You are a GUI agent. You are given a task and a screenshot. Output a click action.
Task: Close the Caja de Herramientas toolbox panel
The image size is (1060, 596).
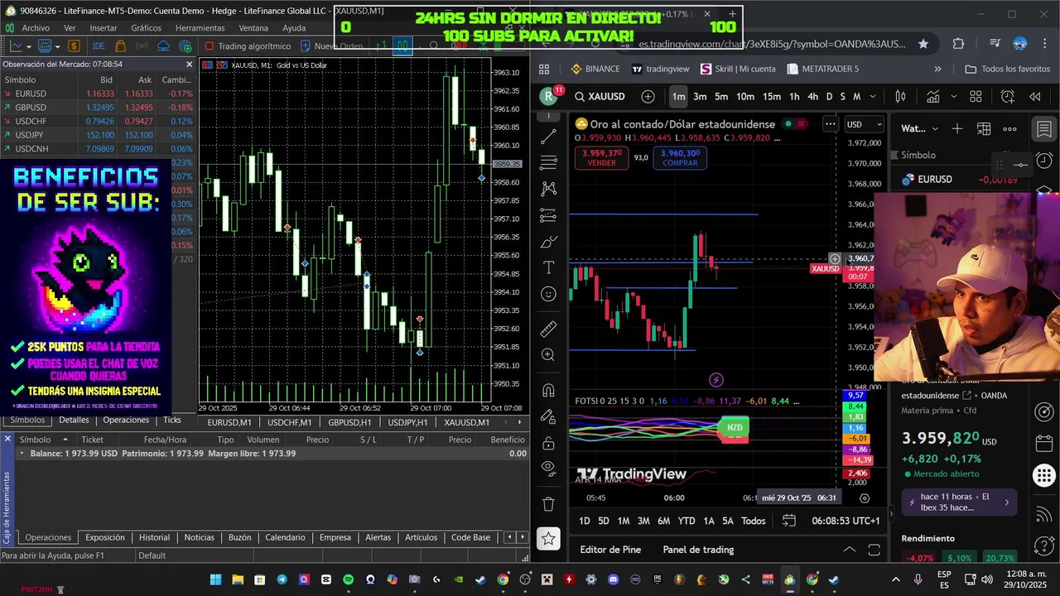[x=7, y=440]
